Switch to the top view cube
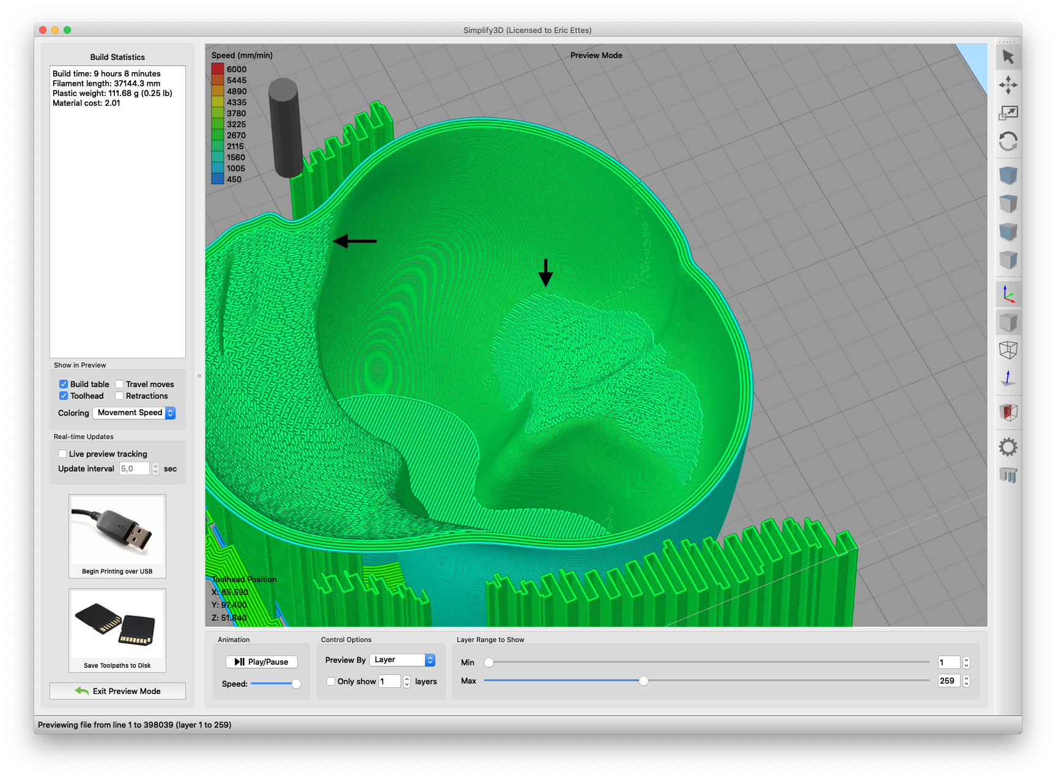 tap(1008, 204)
